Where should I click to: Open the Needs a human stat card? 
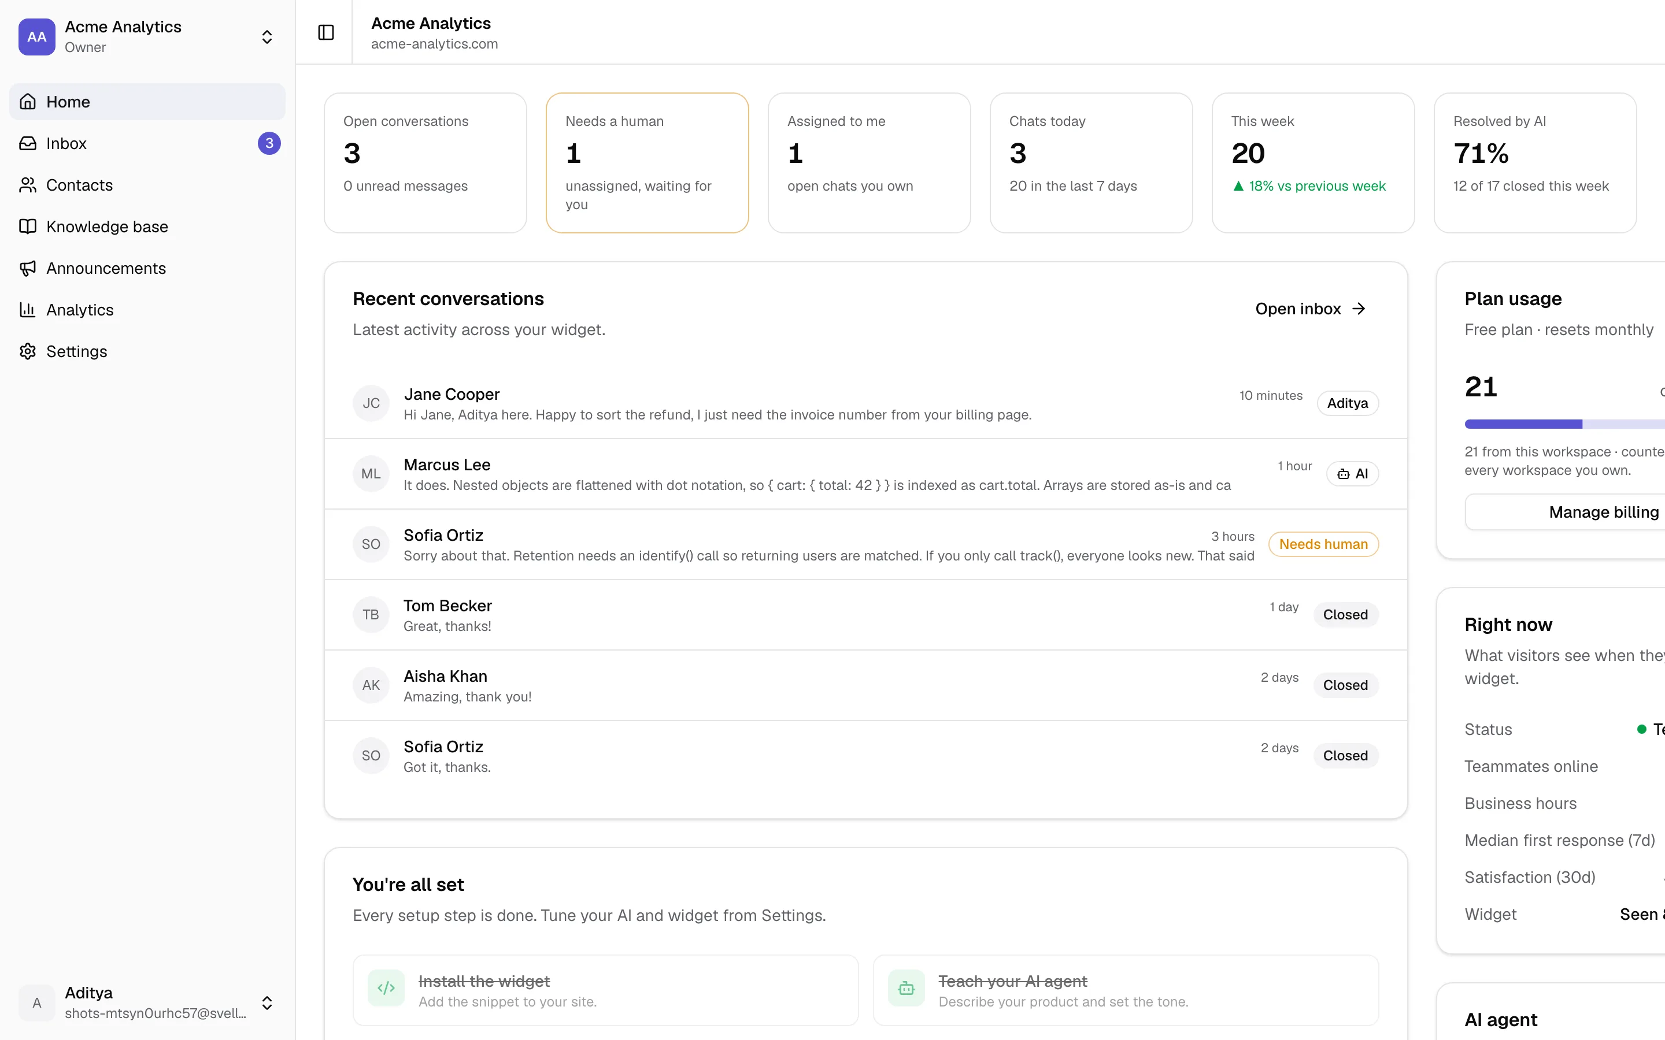(x=647, y=163)
